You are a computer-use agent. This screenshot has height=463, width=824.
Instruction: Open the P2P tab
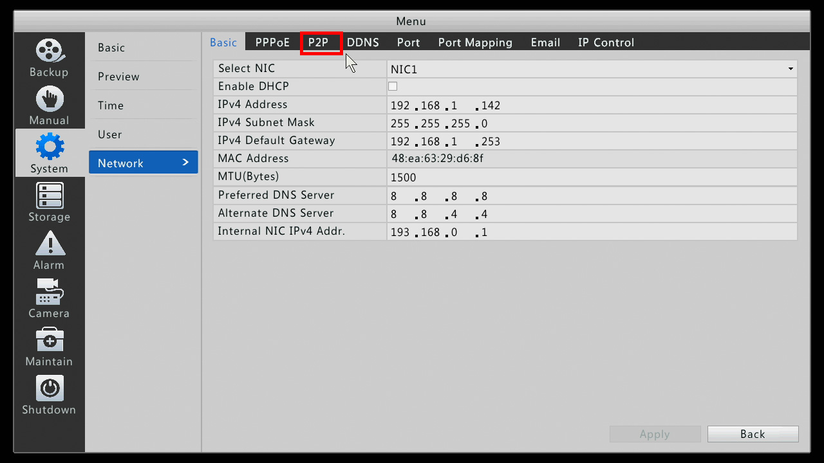coord(318,42)
